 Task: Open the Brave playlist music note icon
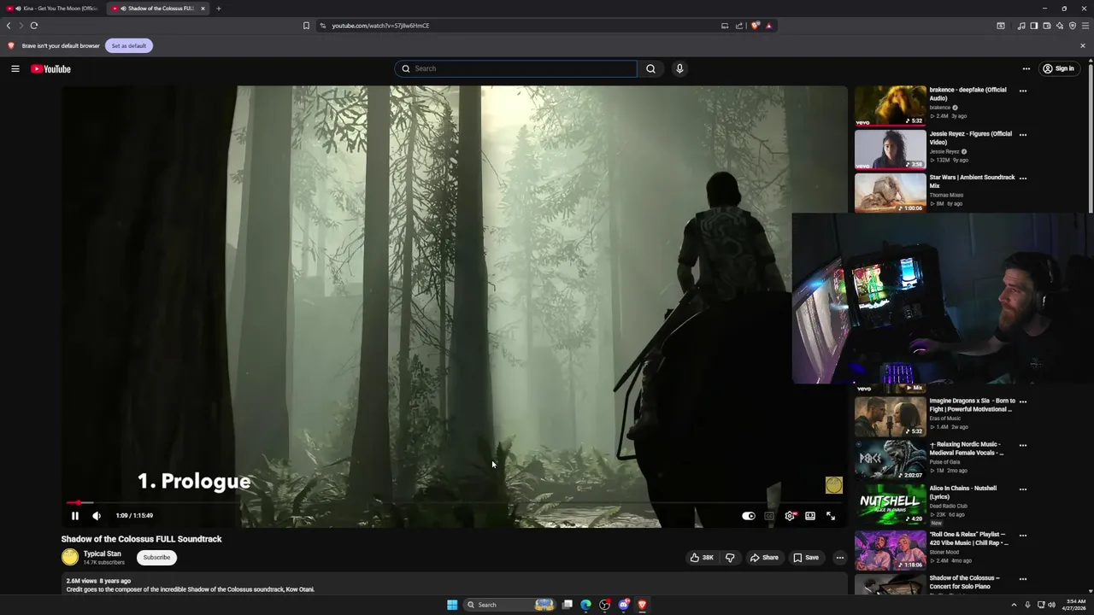pos(1021,26)
